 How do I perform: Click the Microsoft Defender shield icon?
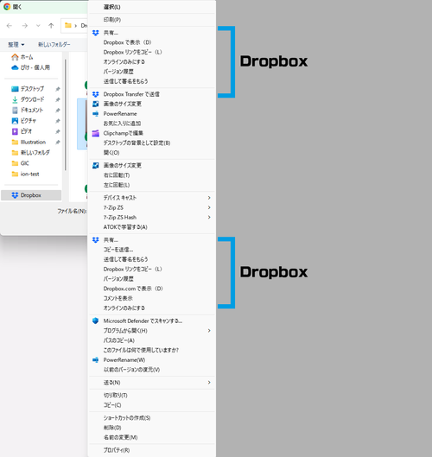(96, 321)
